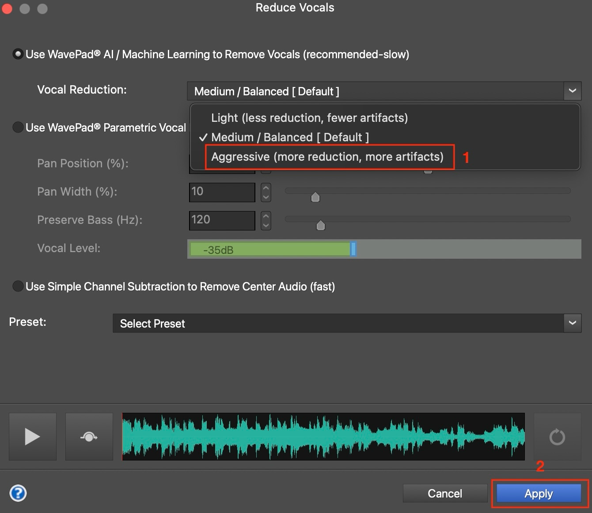Open help with the question mark icon
592x513 pixels.
[18, 493]
